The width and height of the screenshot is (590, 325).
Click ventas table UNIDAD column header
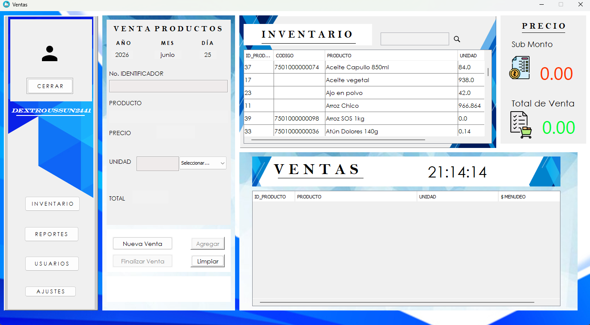click(458, 197)
